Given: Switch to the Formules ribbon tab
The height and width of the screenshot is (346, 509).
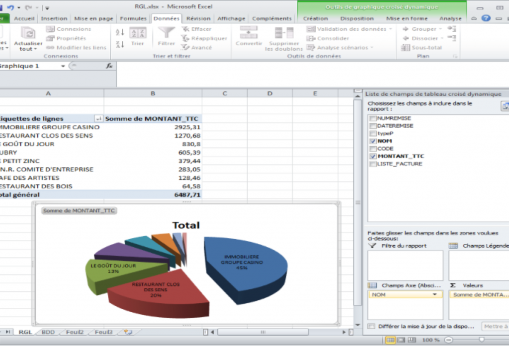Looking at the screenshot, I should click(133, 18).
